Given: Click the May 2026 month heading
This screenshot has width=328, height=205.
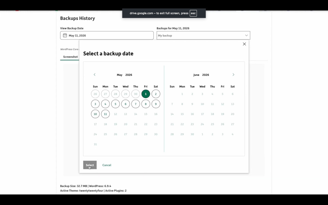Looking at the screenshot, I should (x=124, y=75).
